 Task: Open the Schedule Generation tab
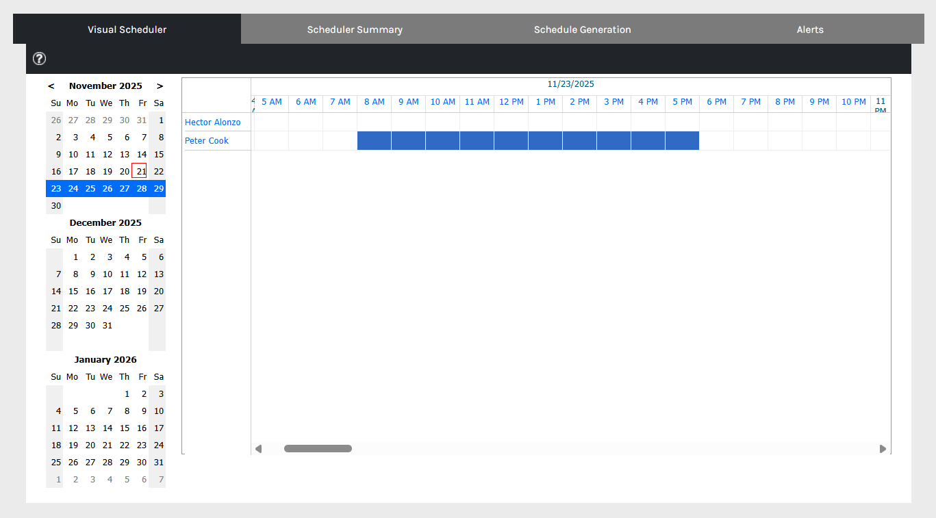click(583, 29)
